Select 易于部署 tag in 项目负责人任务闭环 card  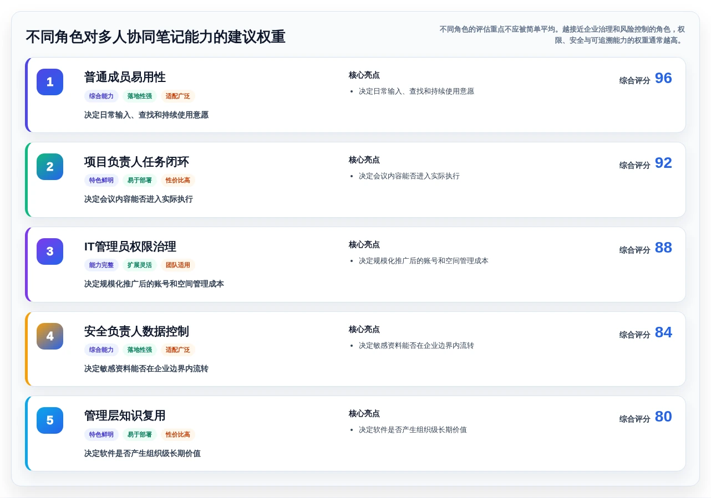[x=140, y=181]
